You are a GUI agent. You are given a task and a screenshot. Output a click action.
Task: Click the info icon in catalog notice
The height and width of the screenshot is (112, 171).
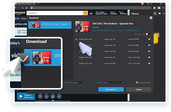19,32
